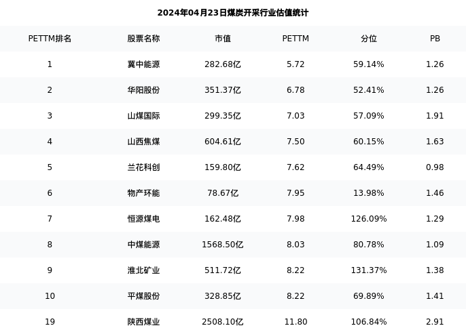Click the table title 煤炭开采行业估值统计
The image size is (466, 328).
[232, 13]
